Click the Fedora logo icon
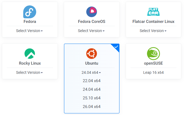The image size is (184, 115). tap(30, 12)
